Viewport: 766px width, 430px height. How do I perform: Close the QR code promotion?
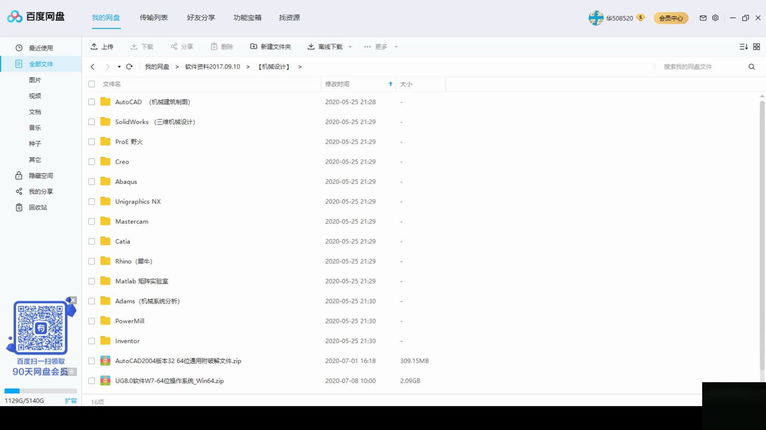tap(73, 300)
